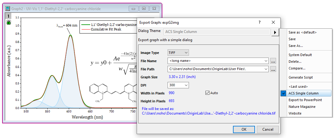Open the Image Type TIFF dropdown
The height and width of the screenshot is (138, 336).
click(x=178, y=53)
